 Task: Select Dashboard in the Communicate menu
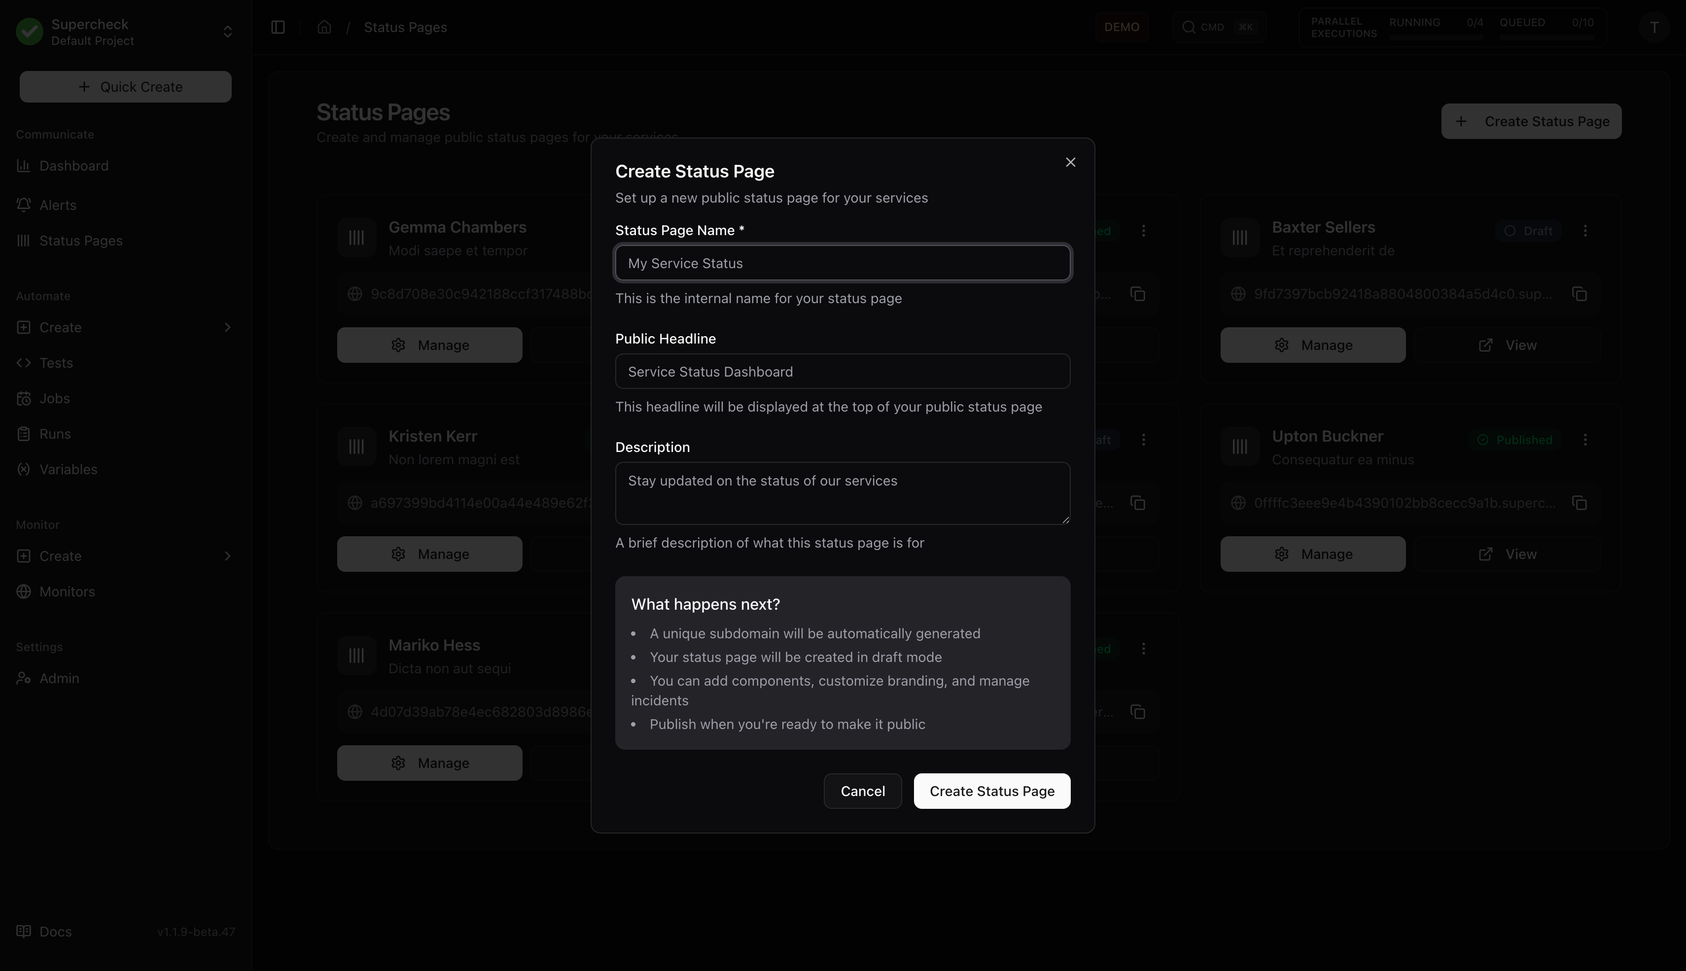pyautogui.click(x=73, y=166)
